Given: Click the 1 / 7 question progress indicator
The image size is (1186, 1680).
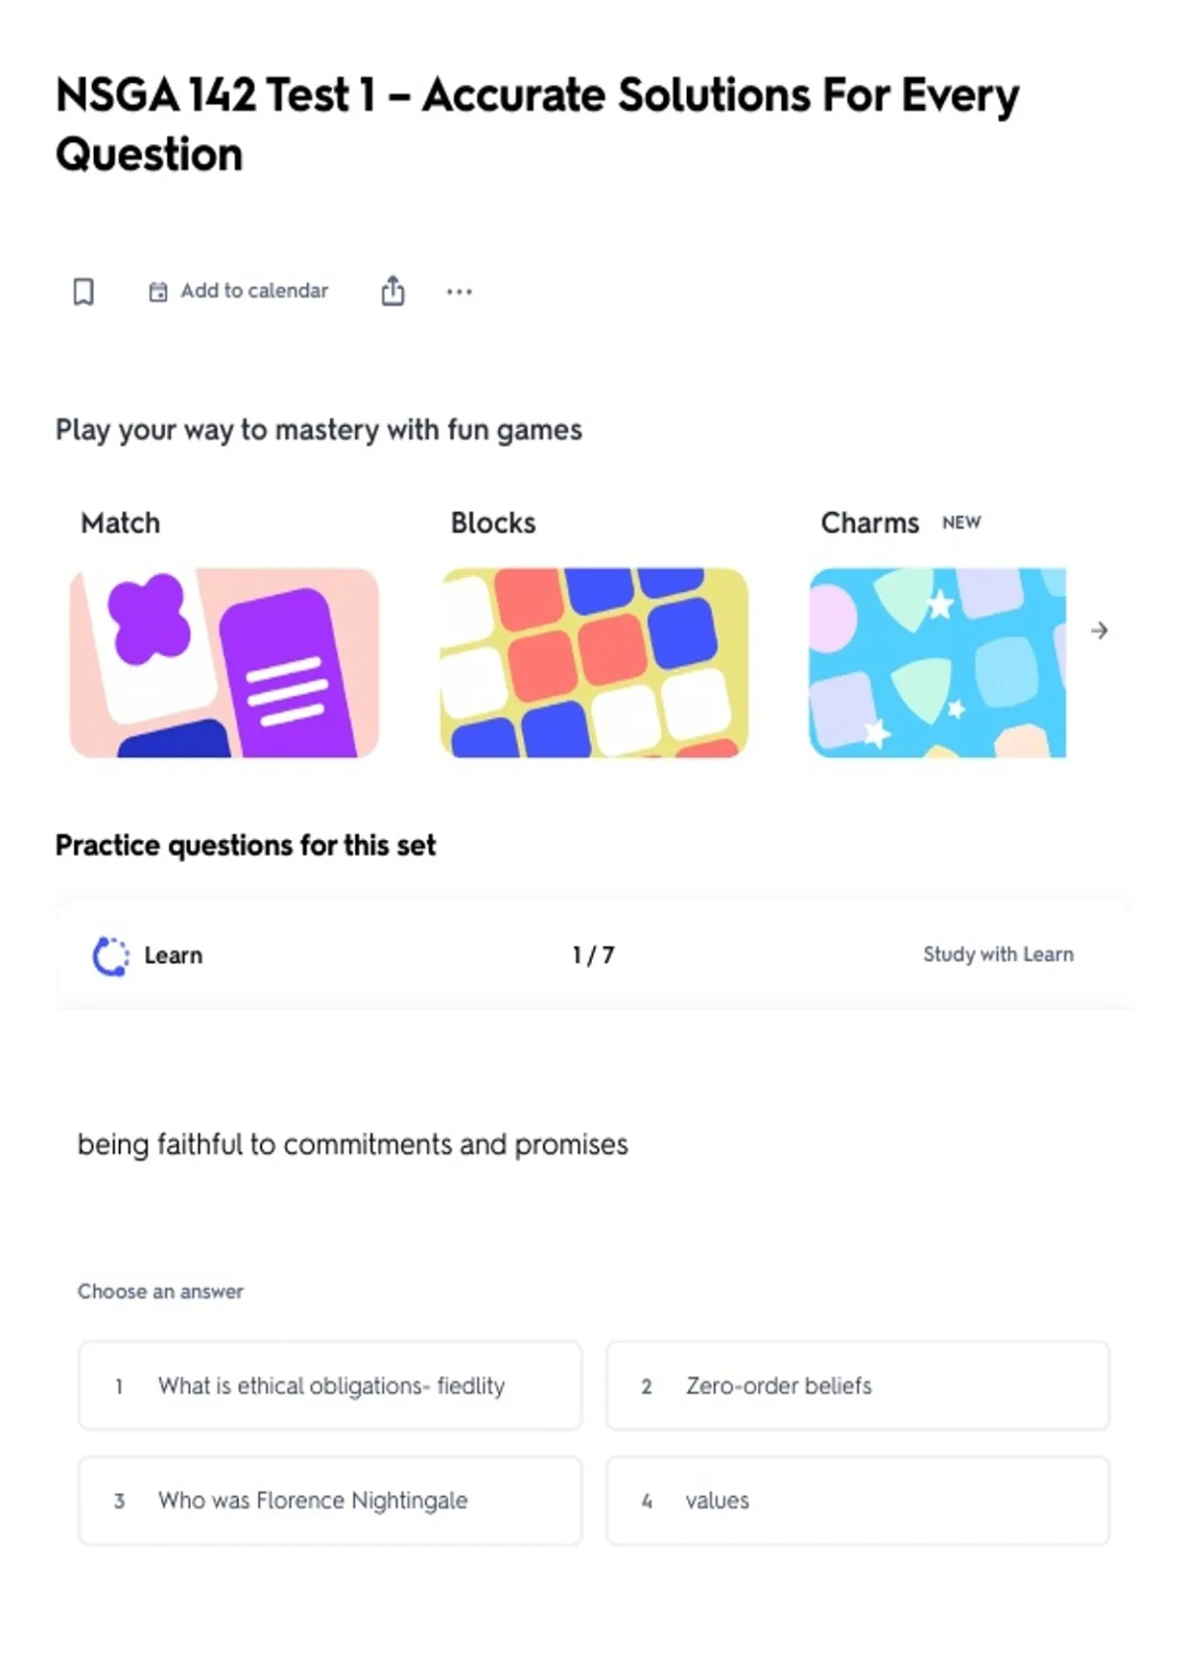Looking at the screenshot, I should click(x=593, y=956).
